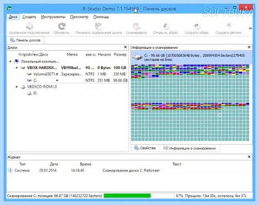Screen dimensions: 259x205
Task: Click the Сканировать toolbar icon
Action: 136,26
